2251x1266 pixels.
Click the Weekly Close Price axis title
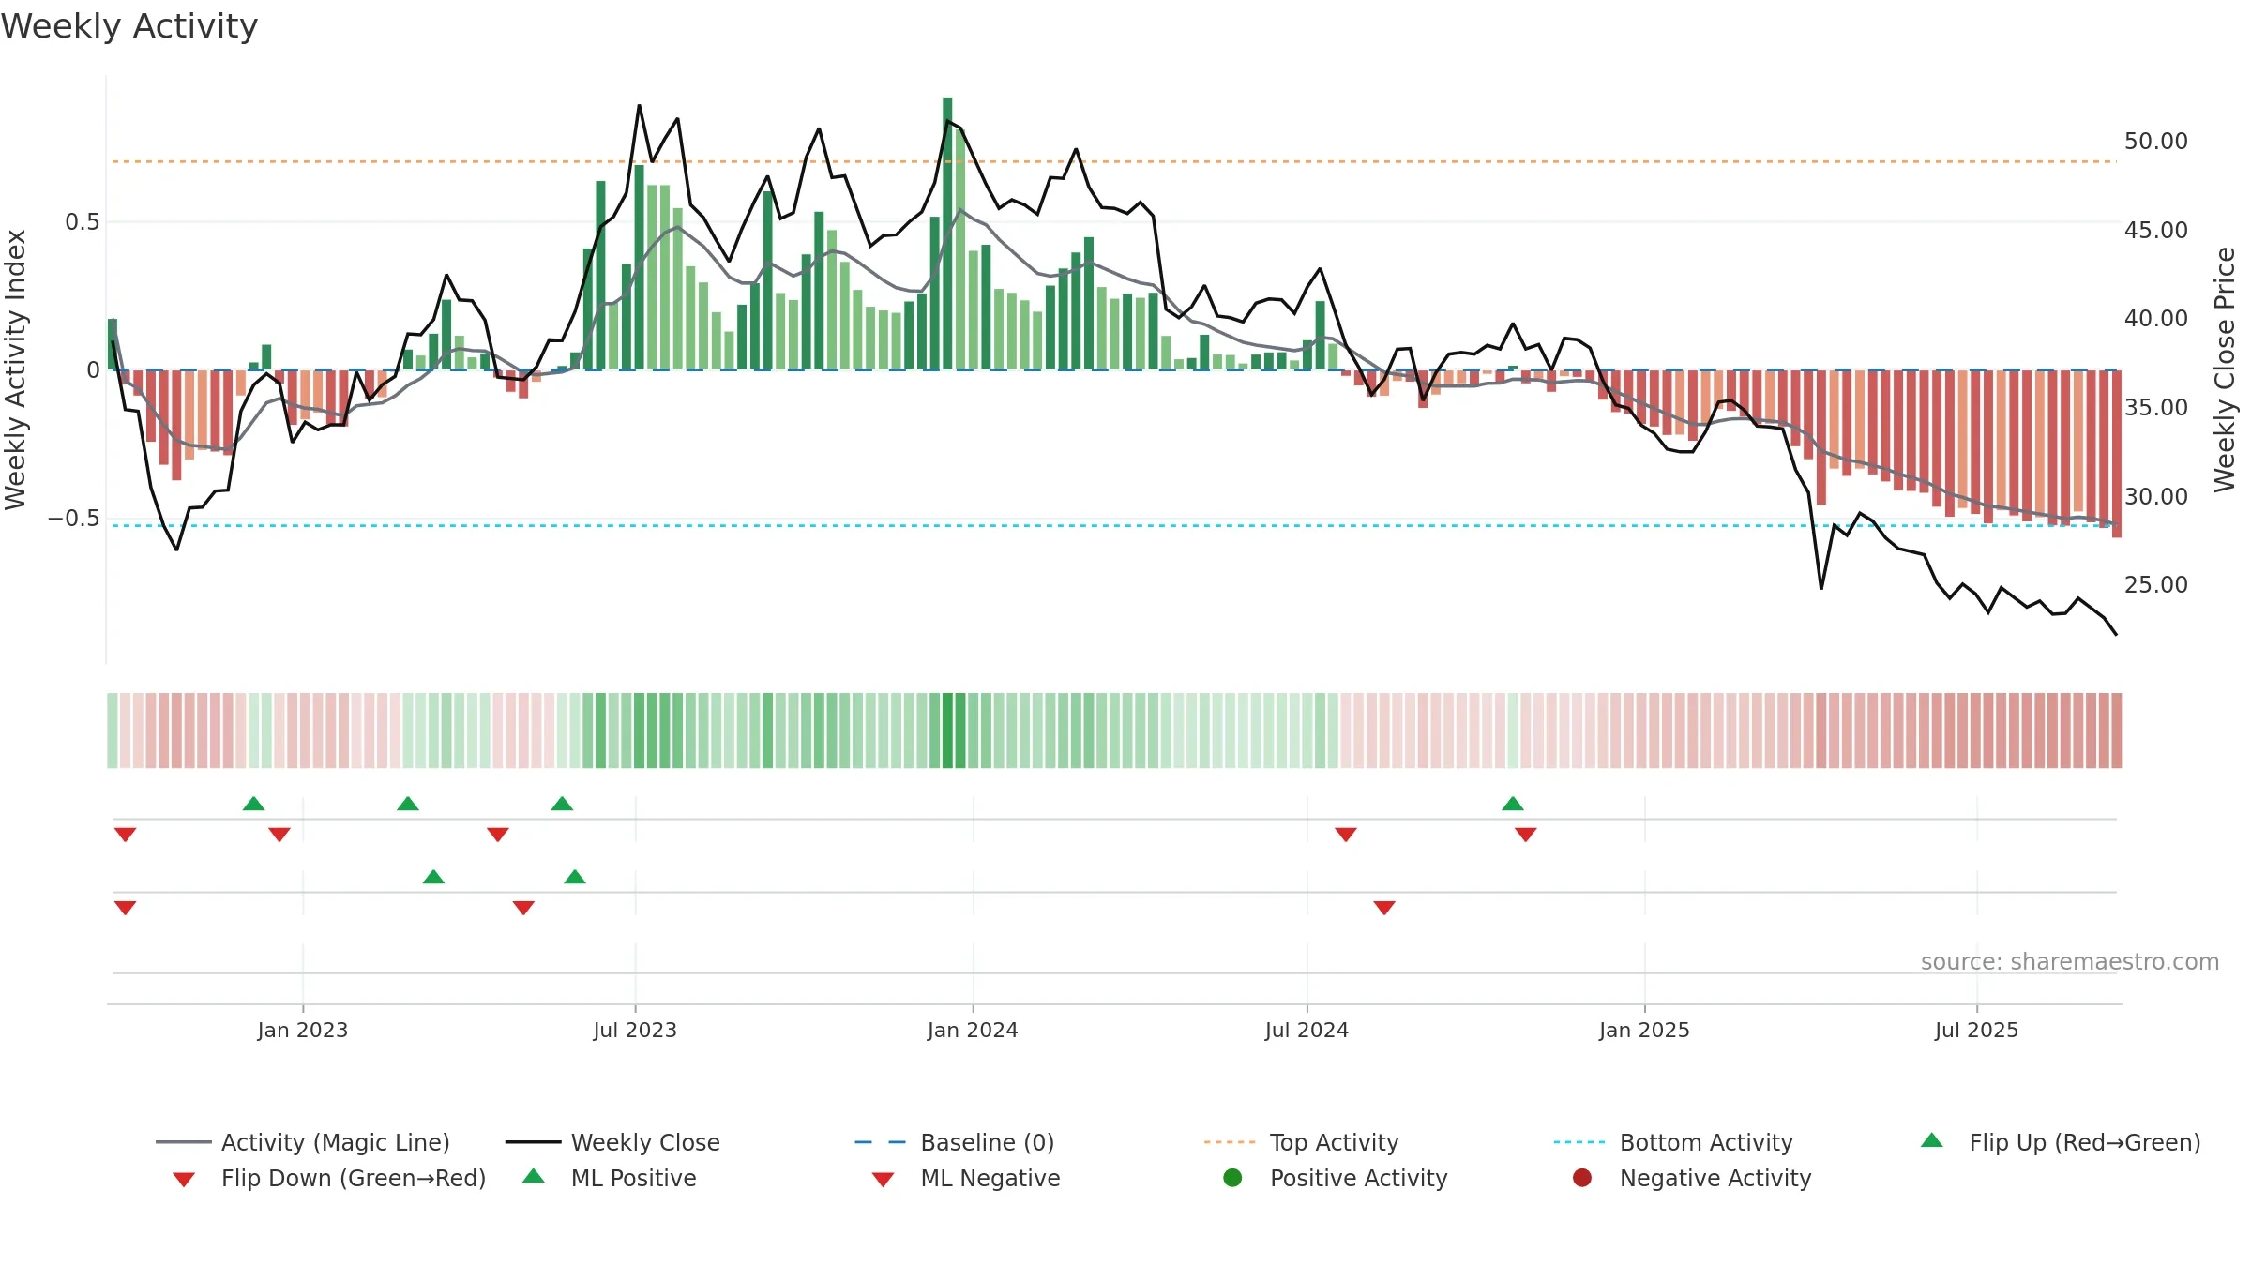point(2225,369)
